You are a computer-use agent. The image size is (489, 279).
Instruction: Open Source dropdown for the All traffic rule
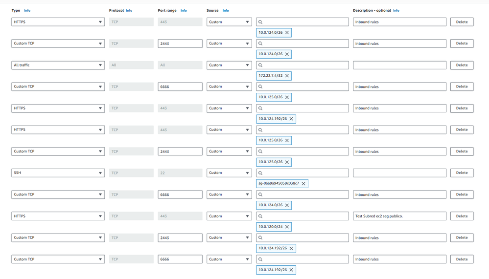(229, 65)
